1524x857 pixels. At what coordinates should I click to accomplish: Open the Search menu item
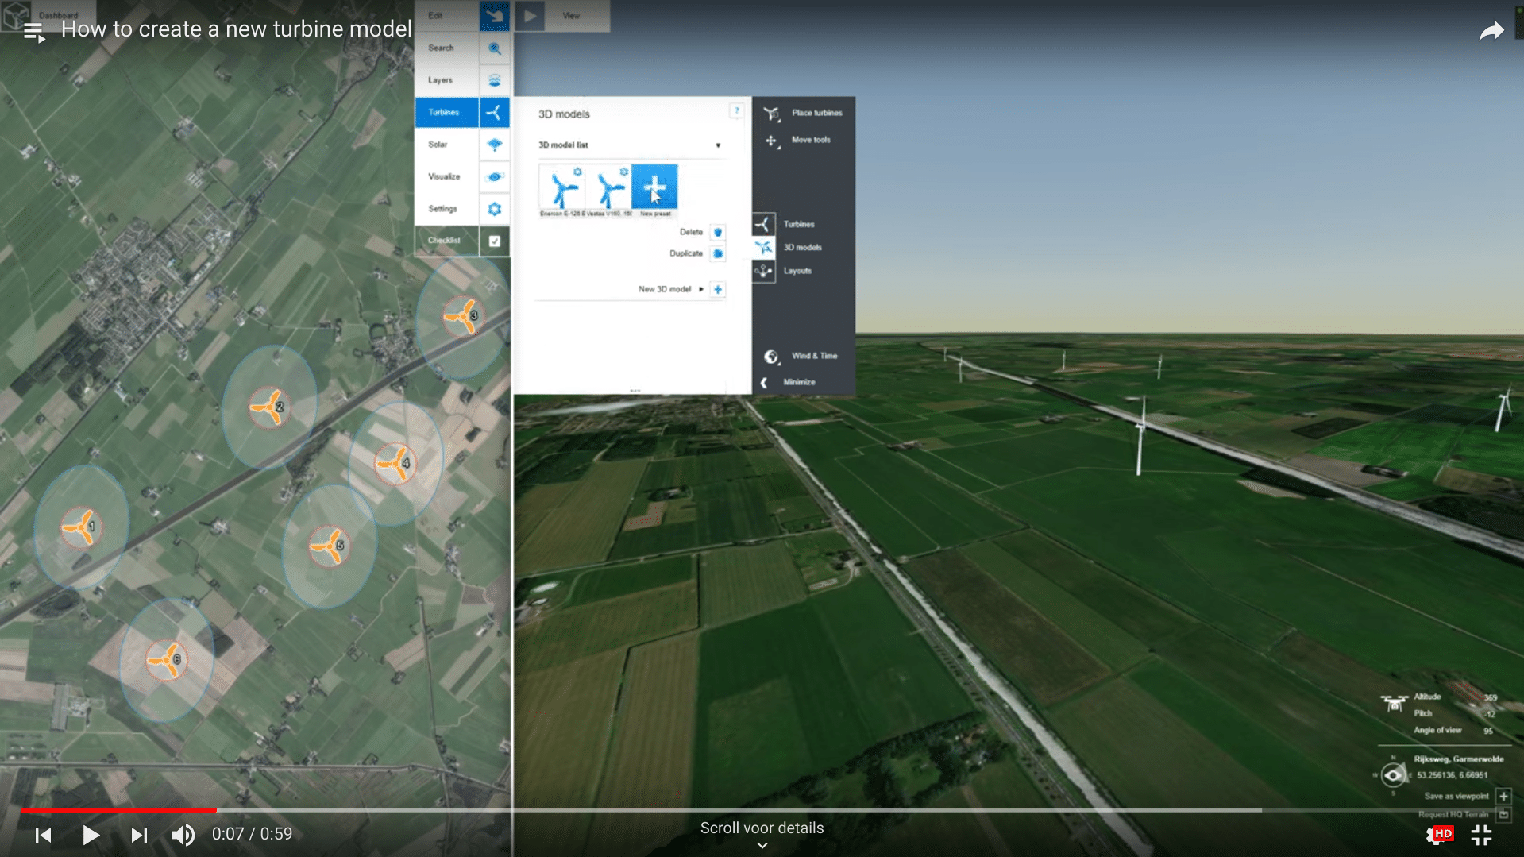[441, 48]
